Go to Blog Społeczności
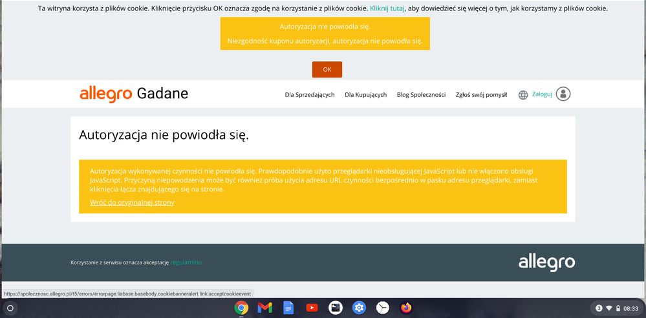The height and width of the screenshot is (318, 646). (x=421, y=95)
